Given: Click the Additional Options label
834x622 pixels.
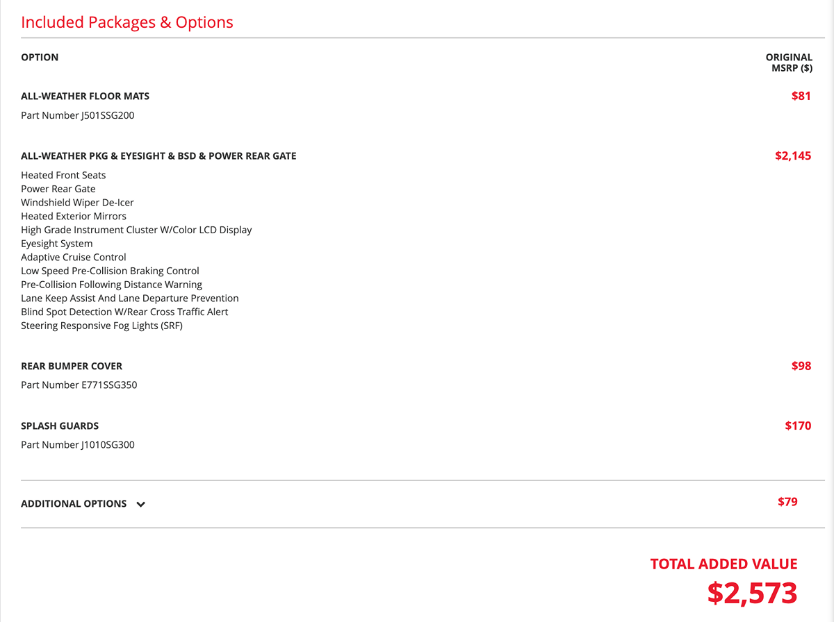Looking at the screenshot, I should pyautogui.click(x=74, y=504).
